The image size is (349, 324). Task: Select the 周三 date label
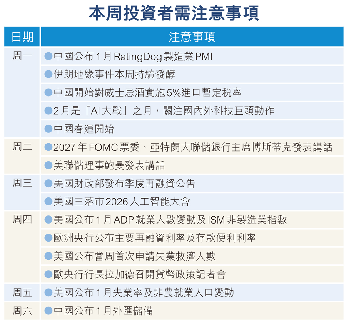point(22,184)
